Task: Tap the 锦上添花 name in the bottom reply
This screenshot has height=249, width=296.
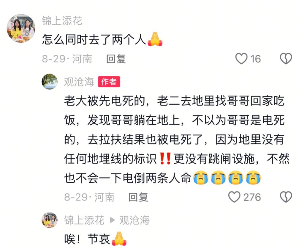Action: (84, 220)
